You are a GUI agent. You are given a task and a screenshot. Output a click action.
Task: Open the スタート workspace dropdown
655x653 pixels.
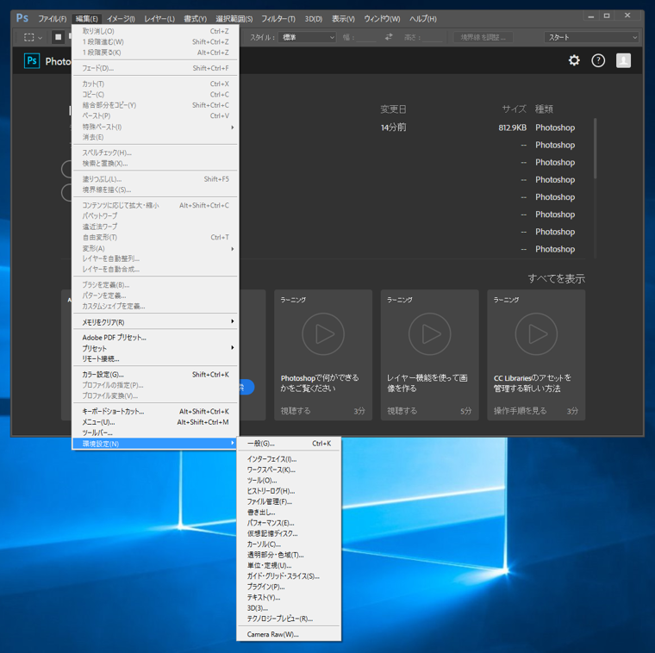point(591,37)
